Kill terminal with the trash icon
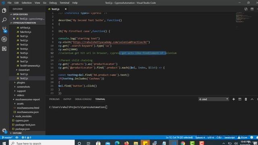Viewport: 258px width, 145px height. coord(246,99)
